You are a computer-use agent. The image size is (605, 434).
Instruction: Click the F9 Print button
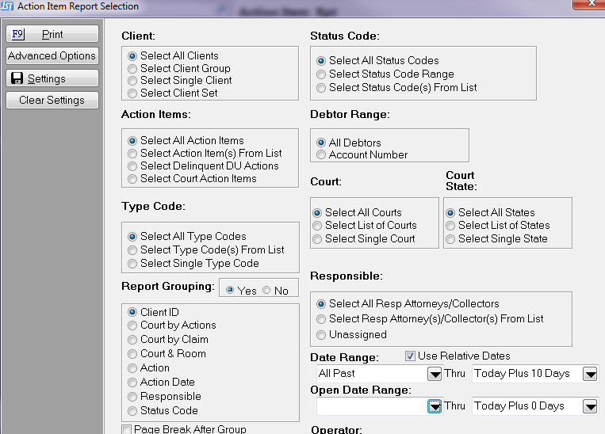(52, 34)
